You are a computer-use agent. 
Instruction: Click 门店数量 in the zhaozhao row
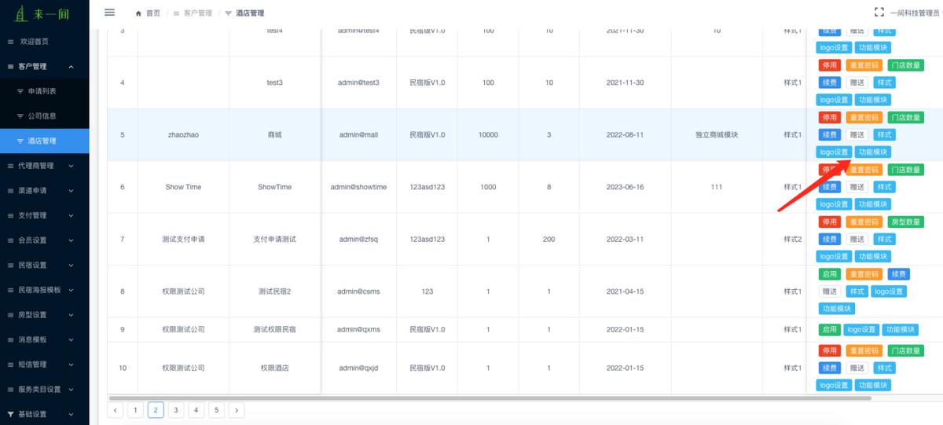pos(906,118)
